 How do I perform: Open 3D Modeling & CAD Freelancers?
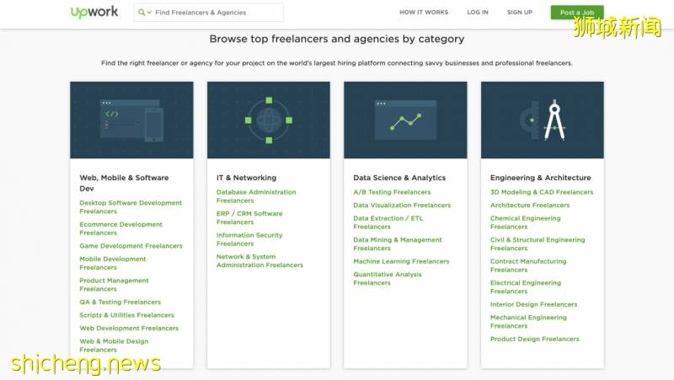click(x=542, y=192)
